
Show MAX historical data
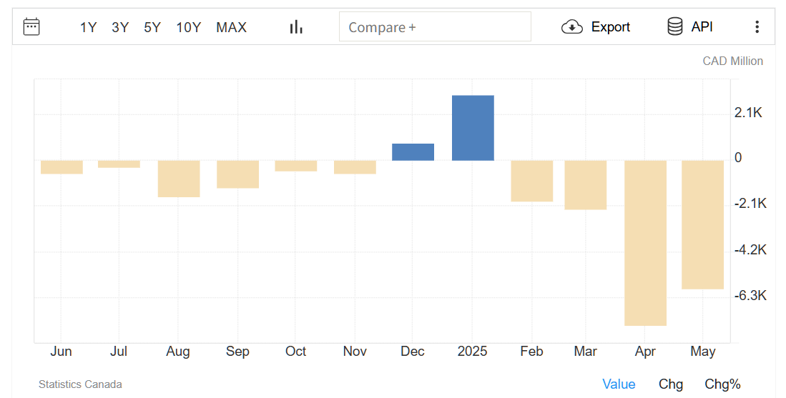(231, 28)
